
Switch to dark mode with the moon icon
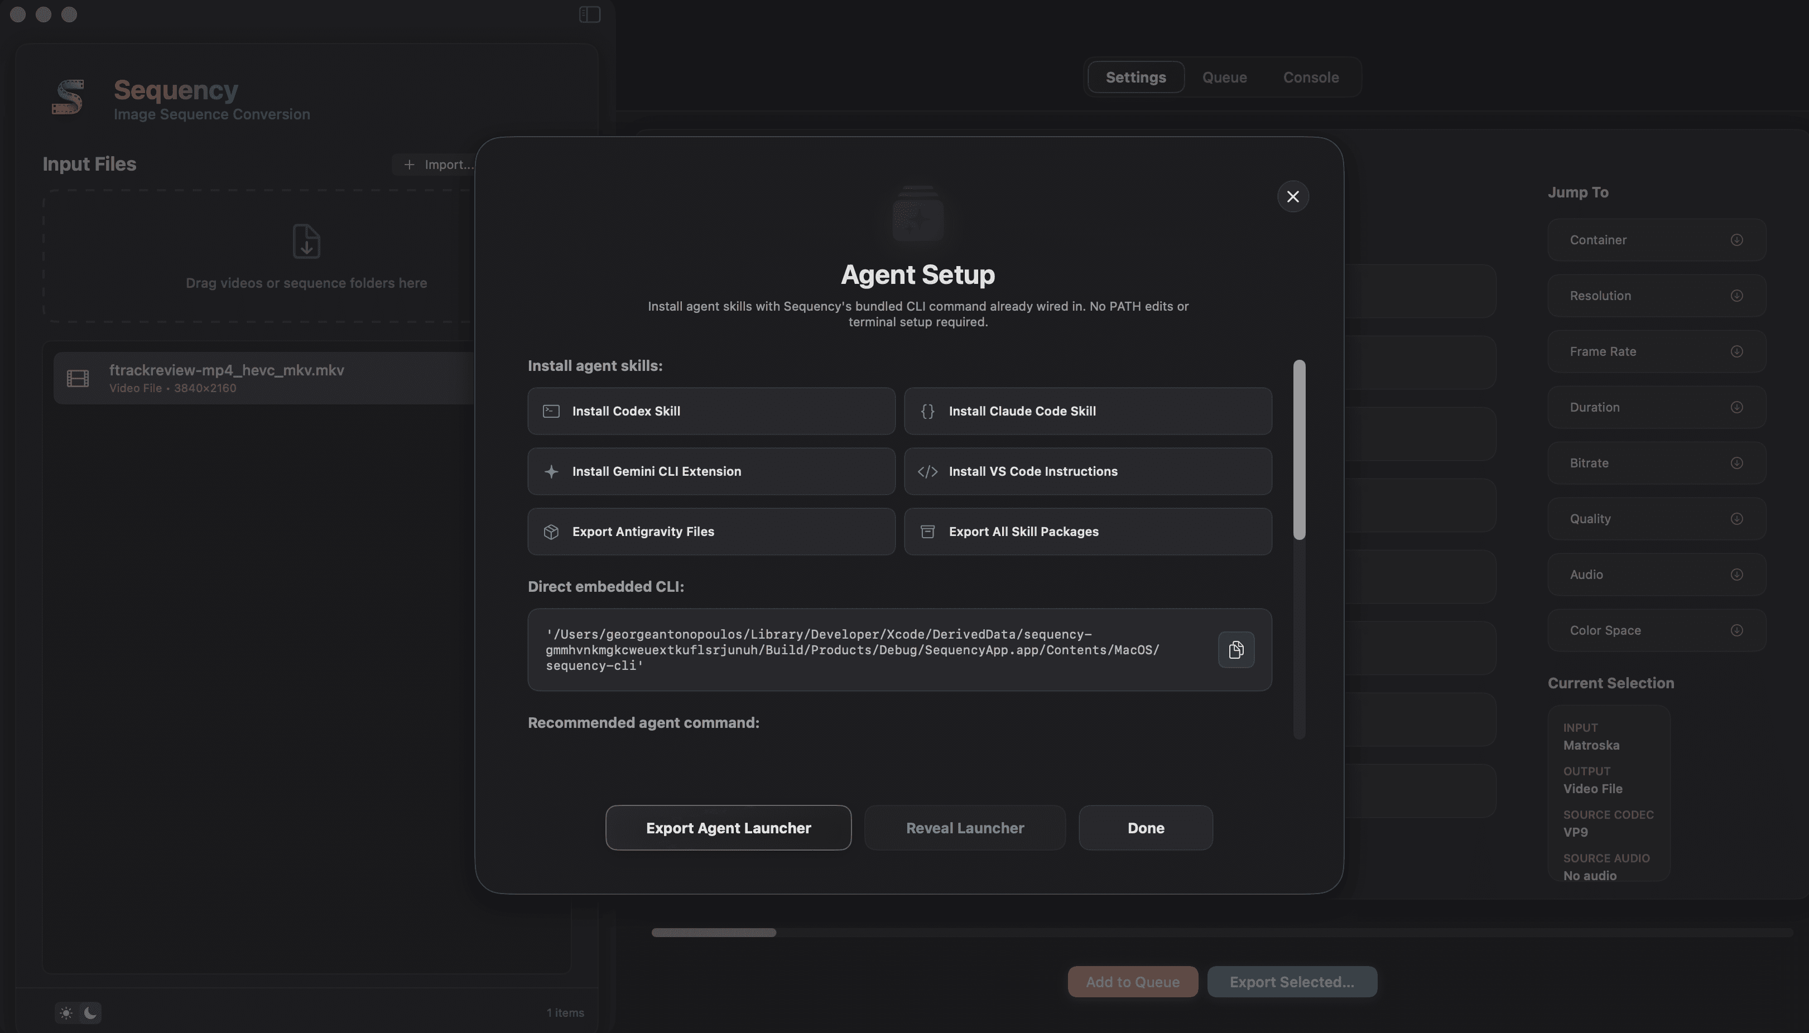click(90, 1013)
